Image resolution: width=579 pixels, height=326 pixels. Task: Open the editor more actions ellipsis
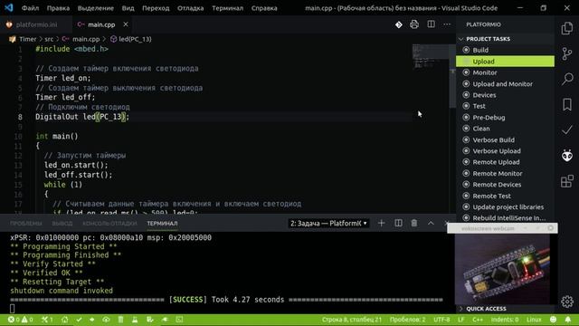click(x=447, y=24)
